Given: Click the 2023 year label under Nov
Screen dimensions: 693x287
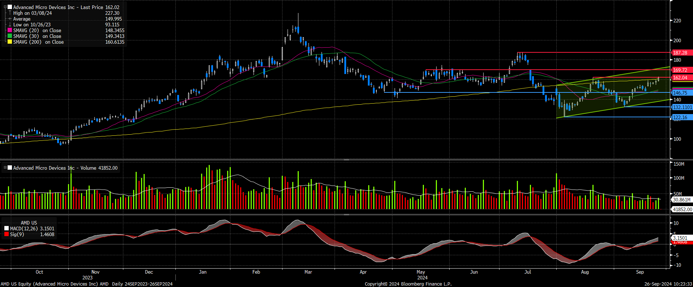Looking at the screenshot, I should coord(87,278).
